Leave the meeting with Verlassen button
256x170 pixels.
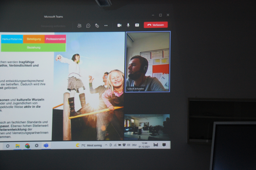[156, 25]
